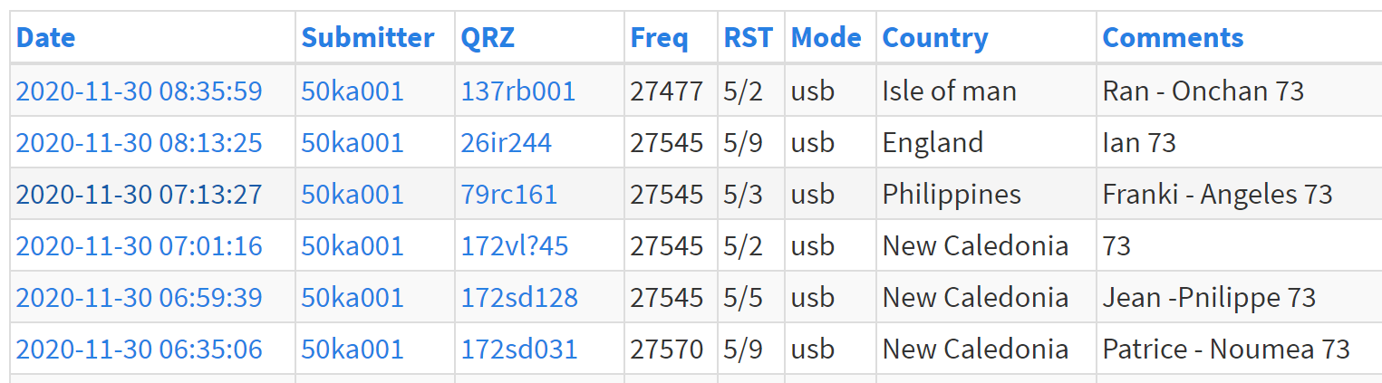Click the QRZ column header
The image size is (1382, 383).
[x=488, y=38]
